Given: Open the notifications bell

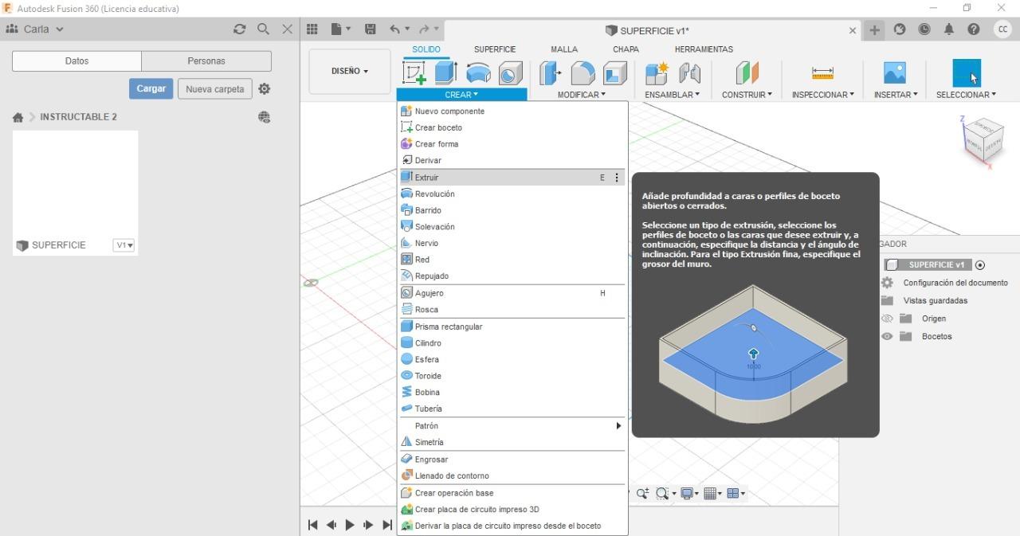Looking at the screenshot, I should coord(949,29).
